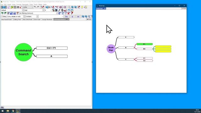Click the find magnifier icon in top toolbar
This screenshot has height=113, width=201.
tap(69, 7)
